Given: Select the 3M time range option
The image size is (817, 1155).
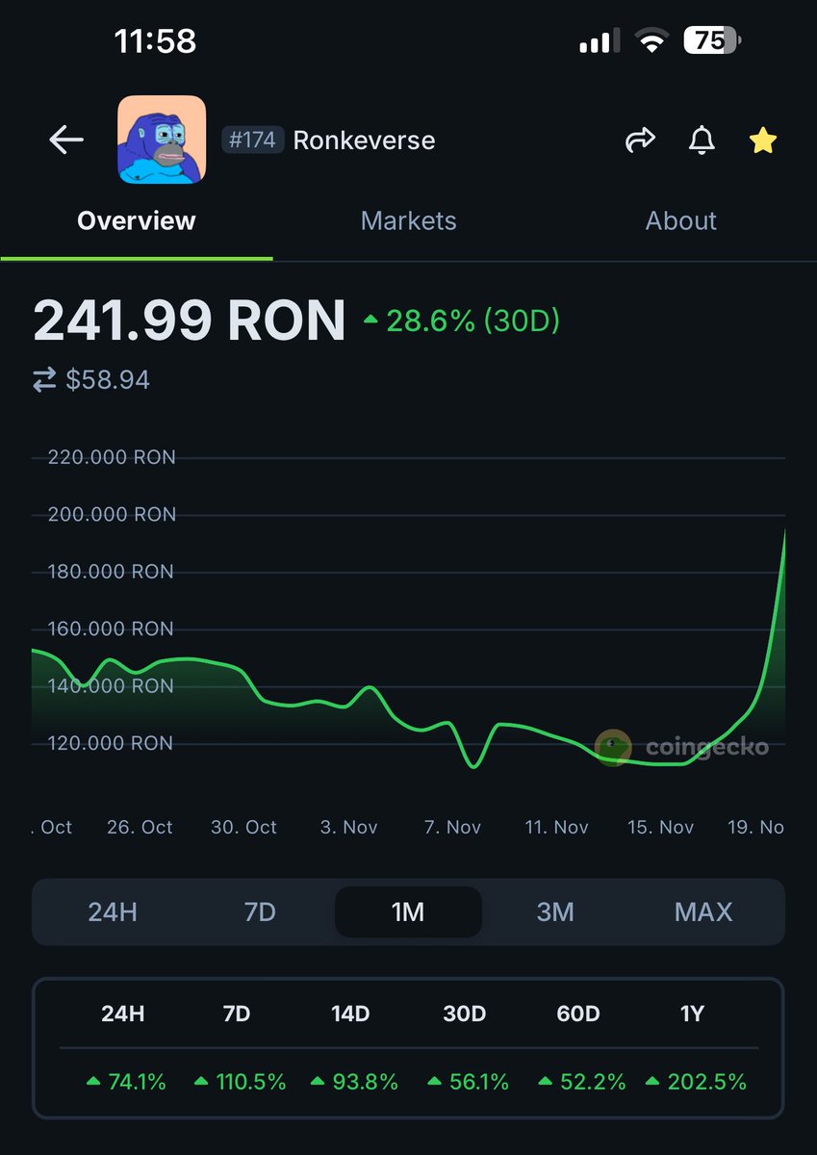Looking at the screenshot, I should pyautogui.click(x=555, y=911).
